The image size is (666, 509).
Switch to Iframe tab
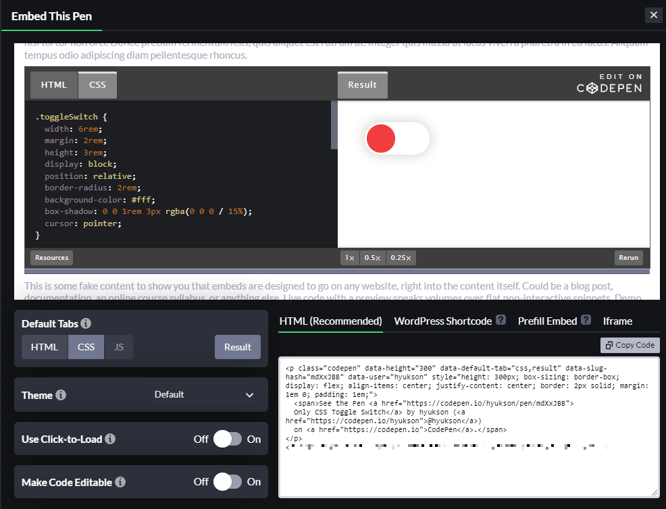617,321
